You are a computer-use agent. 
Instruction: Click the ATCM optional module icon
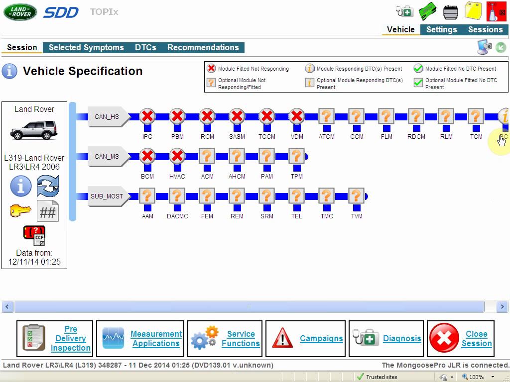click(326, 117)
